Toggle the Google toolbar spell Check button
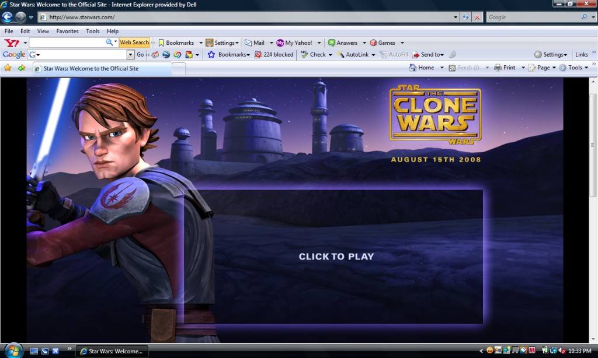The width and height of the screenshot is (598, 358). (313, 55)
